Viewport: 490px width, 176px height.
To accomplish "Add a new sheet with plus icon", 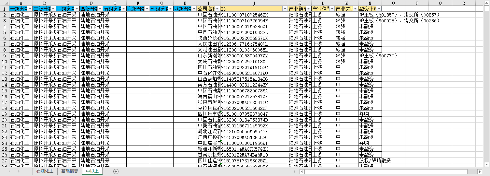I will coord(116,171).
